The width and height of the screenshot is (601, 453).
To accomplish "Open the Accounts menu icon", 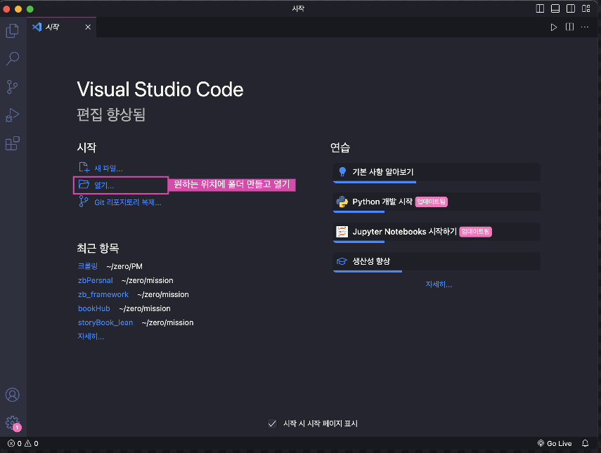I will point(12,395).
